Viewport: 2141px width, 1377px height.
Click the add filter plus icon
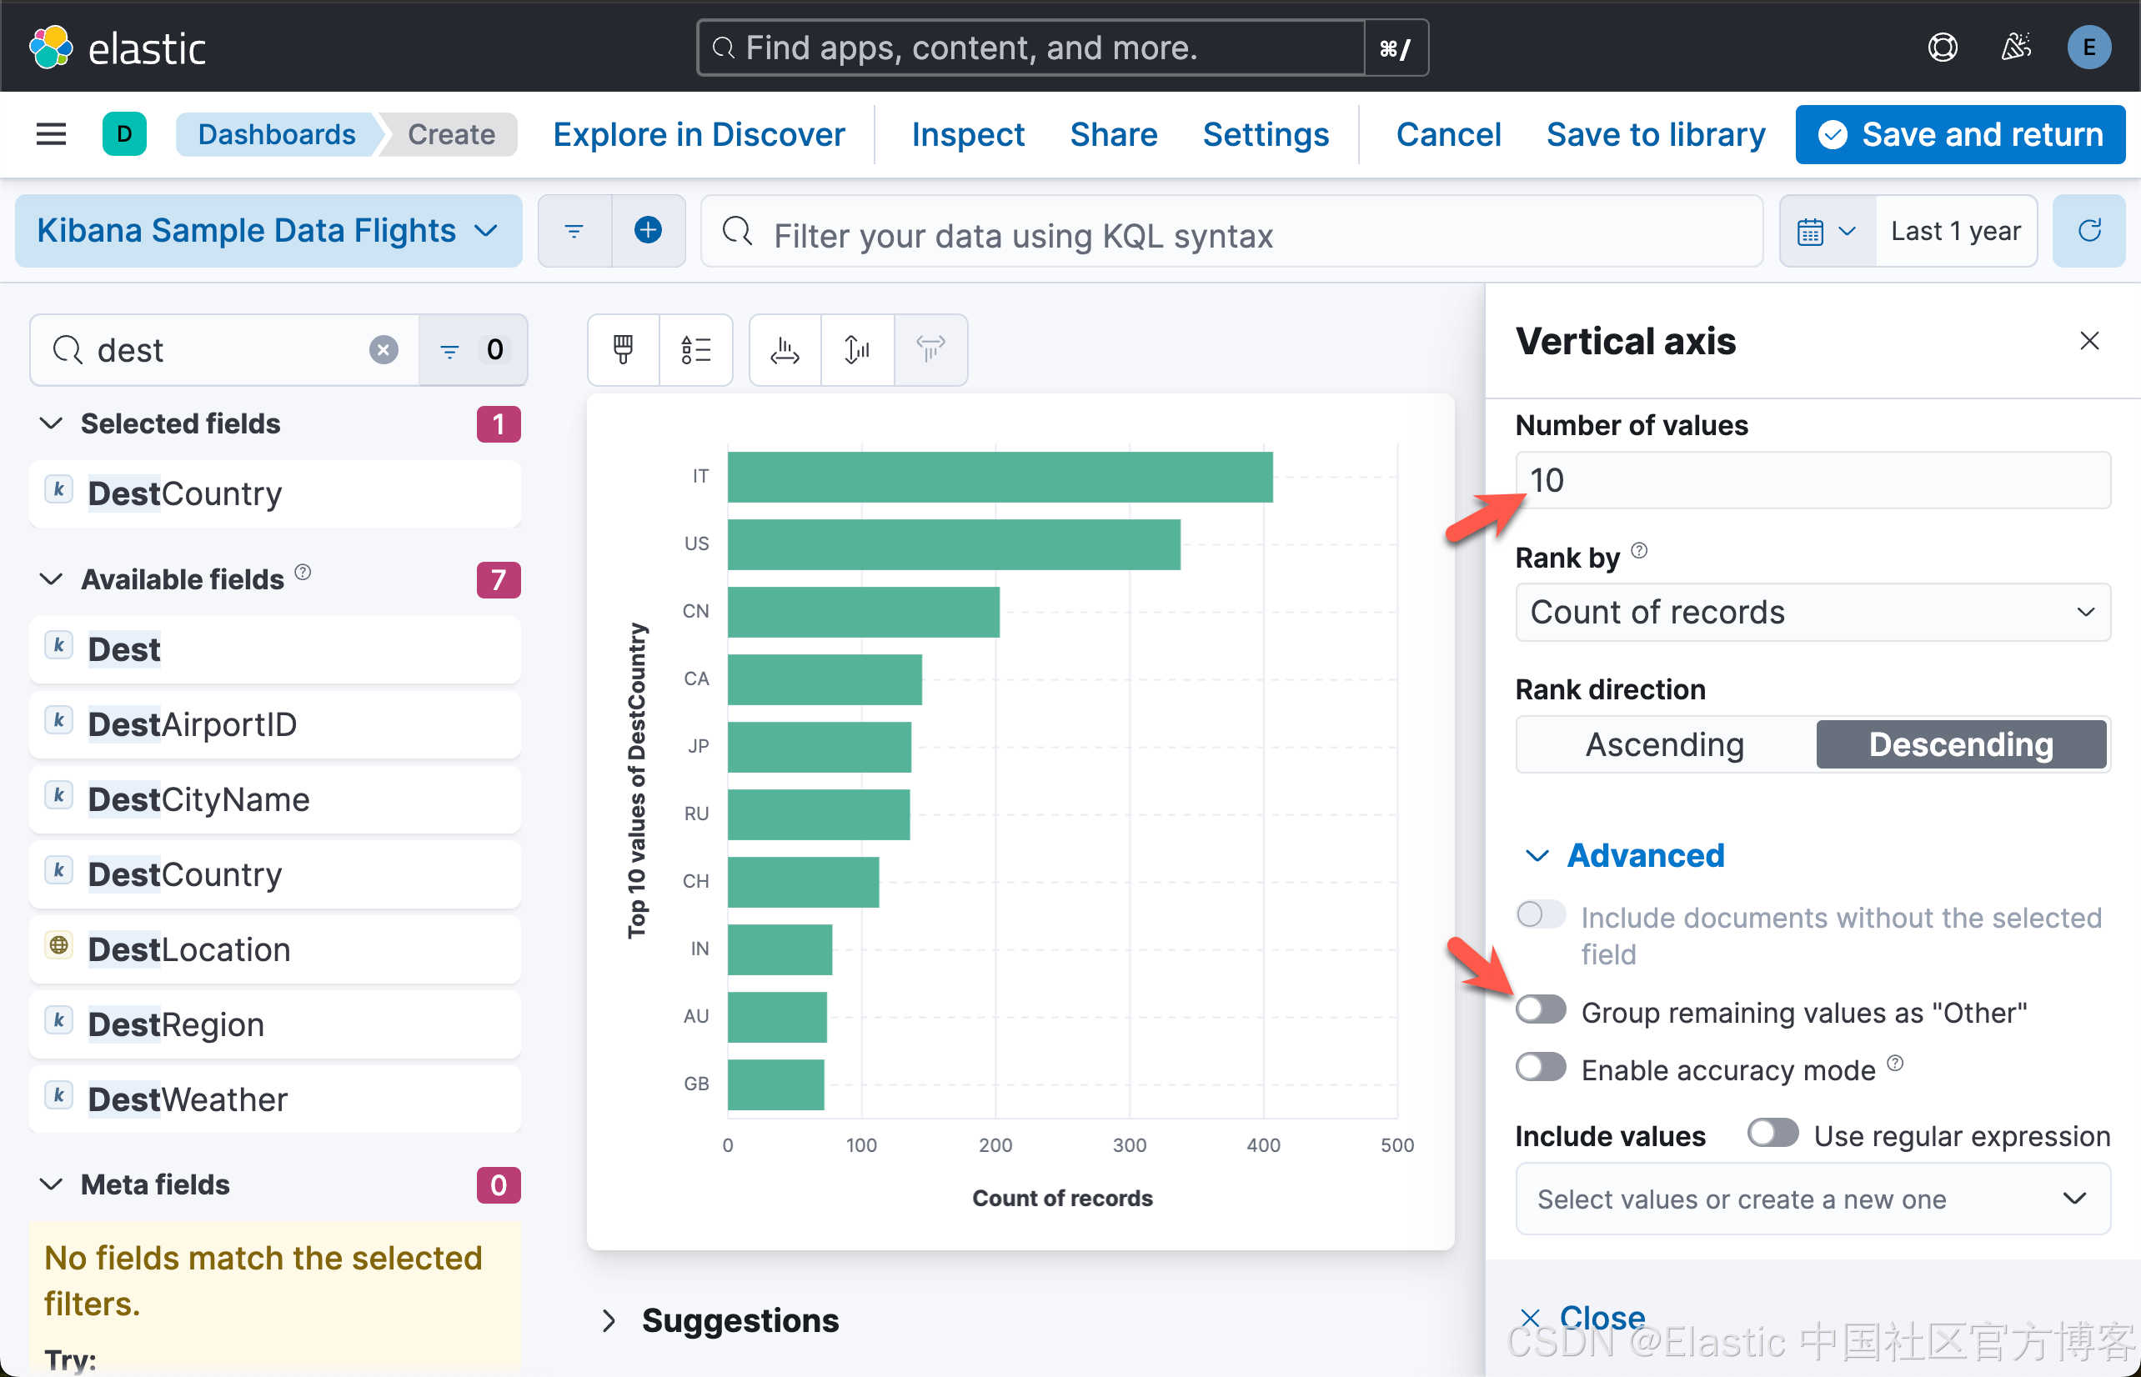tap(649, 231)
